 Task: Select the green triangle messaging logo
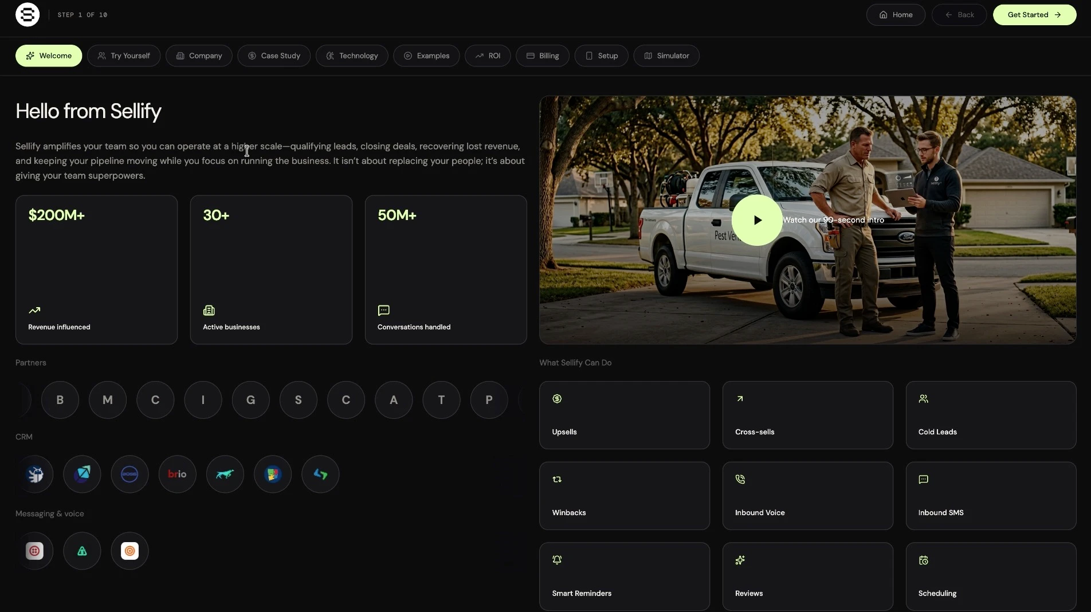[x=82, y=551]
